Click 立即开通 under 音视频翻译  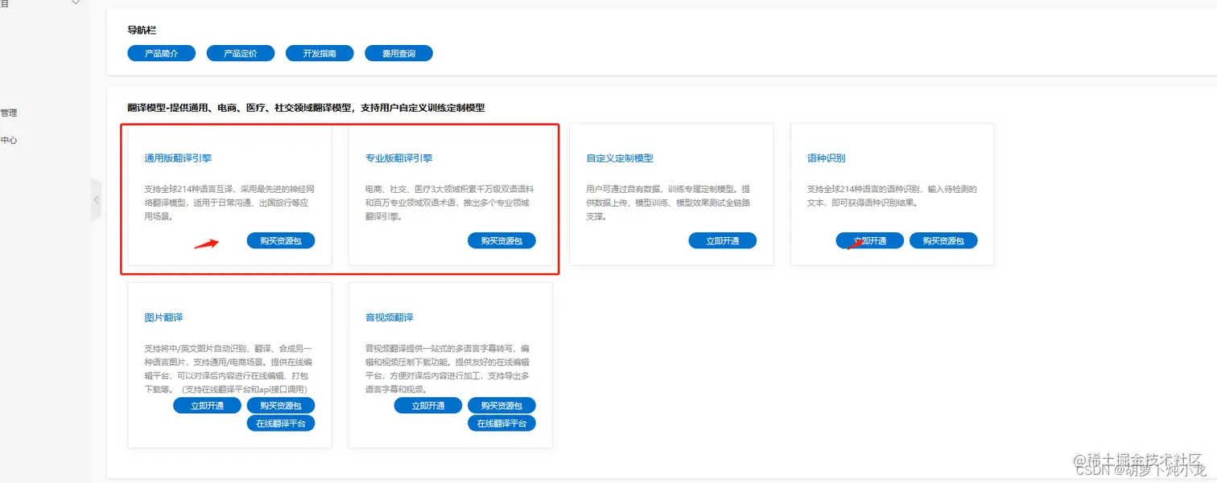point(428,405)
